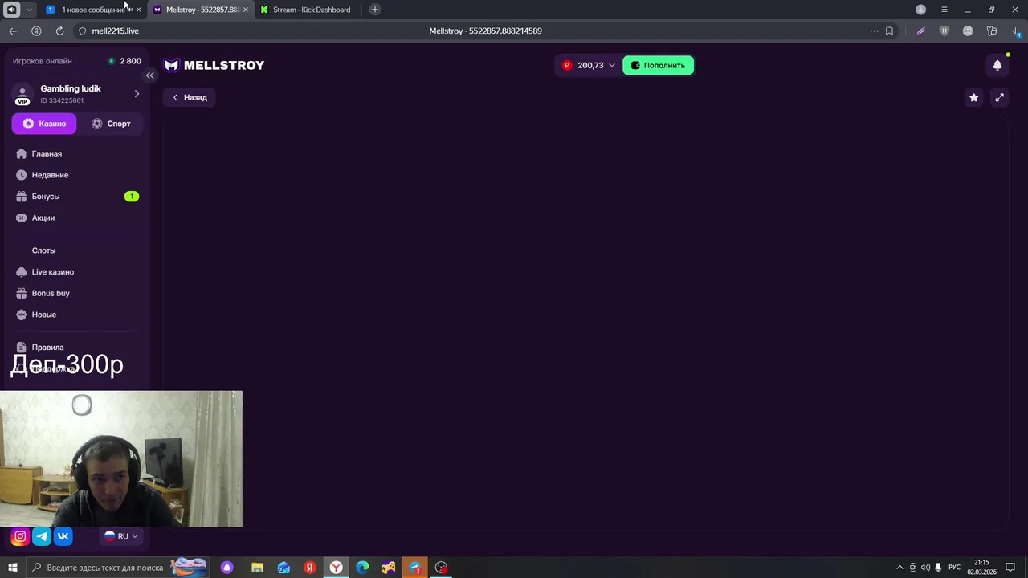Open the browser profile avatar in the title bar
1028x578 pixels.
[921, 10]
